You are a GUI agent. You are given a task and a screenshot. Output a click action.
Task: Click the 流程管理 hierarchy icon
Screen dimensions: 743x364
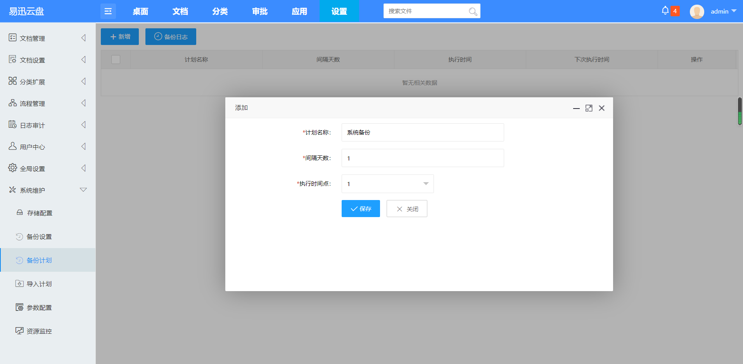12,103
